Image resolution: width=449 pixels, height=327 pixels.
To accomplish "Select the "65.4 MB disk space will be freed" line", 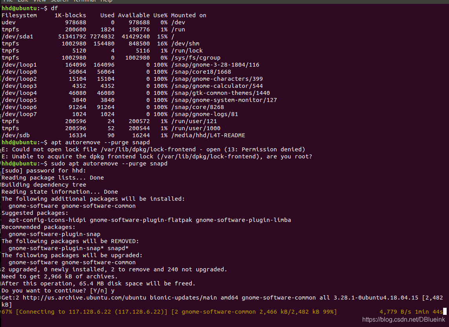I will point(99,283).
